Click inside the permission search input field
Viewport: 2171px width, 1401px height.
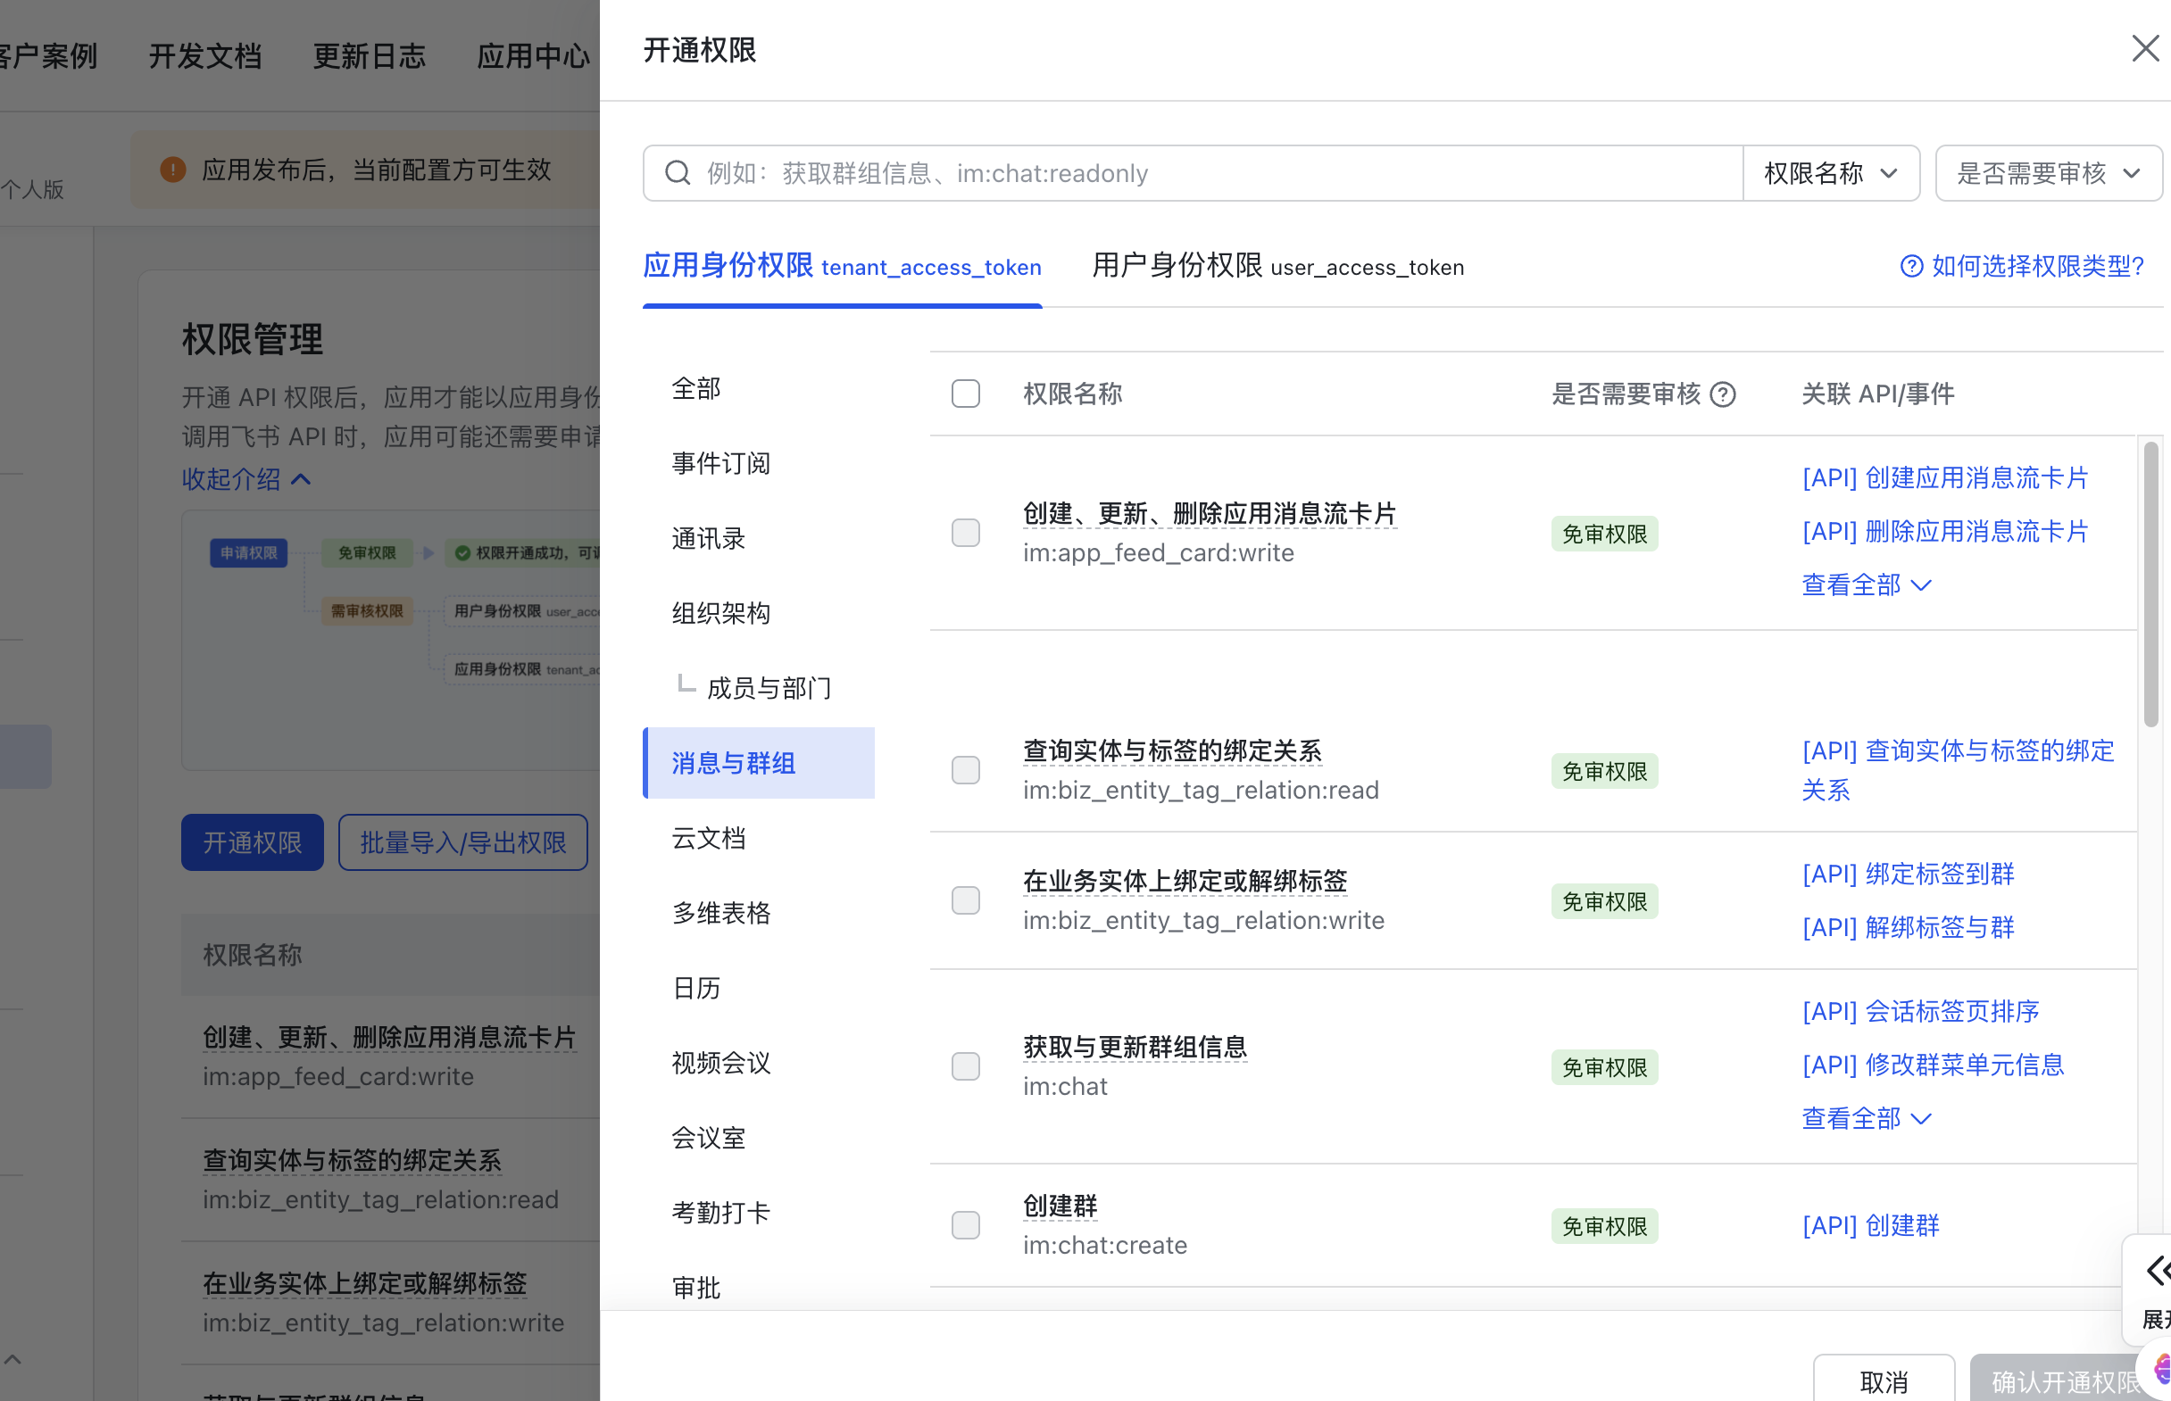click(1092, 173)
